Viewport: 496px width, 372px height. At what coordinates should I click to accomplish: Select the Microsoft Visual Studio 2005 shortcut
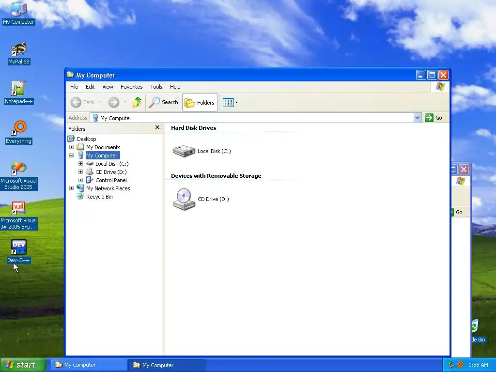[19, 176]
